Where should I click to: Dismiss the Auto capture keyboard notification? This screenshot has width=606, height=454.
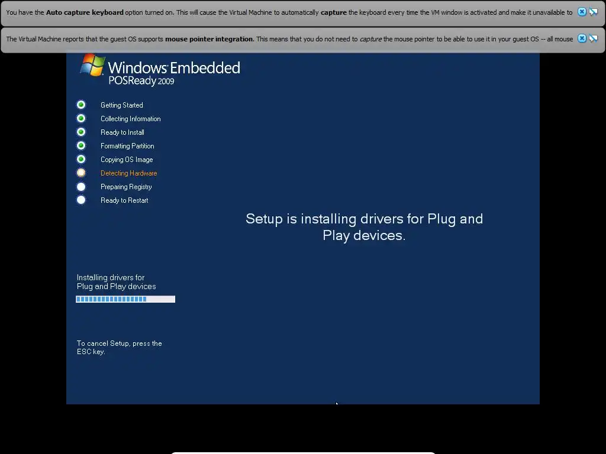[582, 12]
